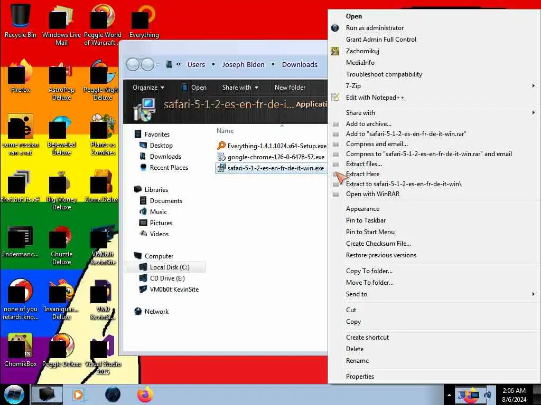This screenshot has width=541, height=405.
Task: Open the Organize dropdown menu
Action: pyautogui.click(x=148, y=88)
